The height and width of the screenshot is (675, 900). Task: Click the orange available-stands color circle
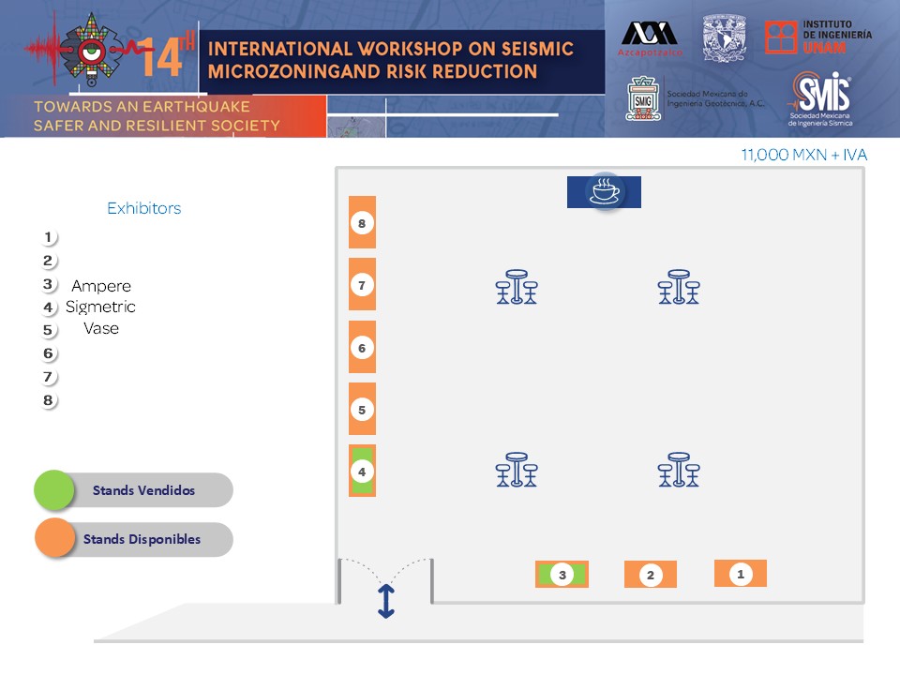tap(54, 539)
